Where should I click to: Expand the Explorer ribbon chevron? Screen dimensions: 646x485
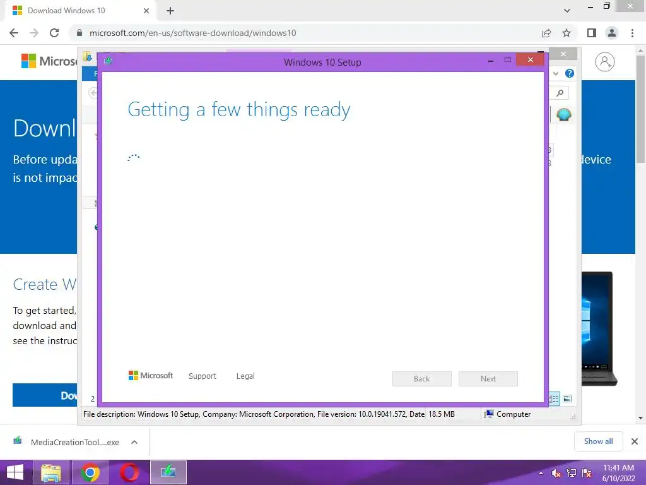556,73
